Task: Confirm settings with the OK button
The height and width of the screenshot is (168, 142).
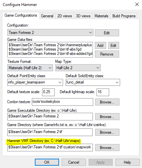Action: [x=47, y=162]
